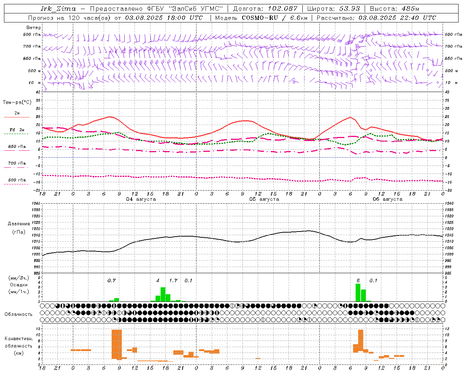The height and width of the screenshot is (371, 464).
Task: Select the "Тем-ра(°C)" panel label
Action: [x=17, y=103]
